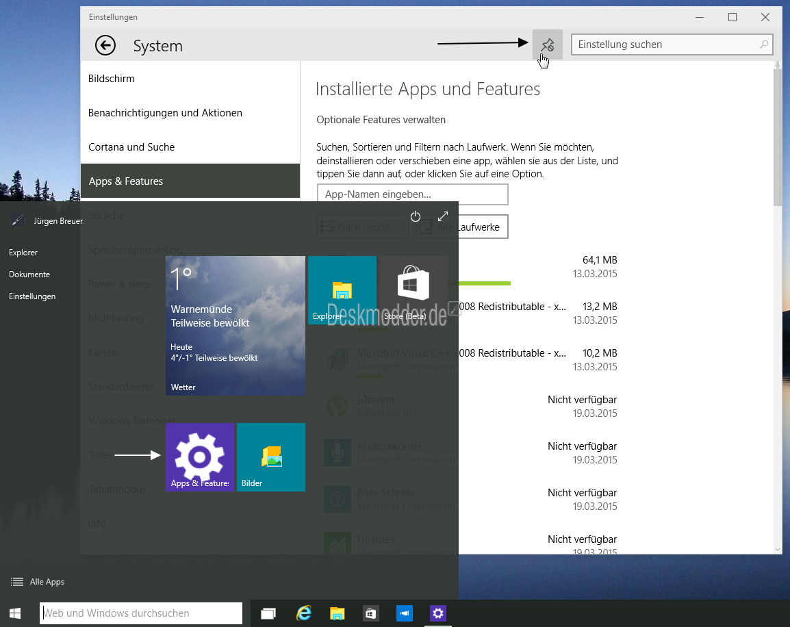The image size is (790, 627).
Task: Click the pin to Start icon
Action: (x=547, y=44)
